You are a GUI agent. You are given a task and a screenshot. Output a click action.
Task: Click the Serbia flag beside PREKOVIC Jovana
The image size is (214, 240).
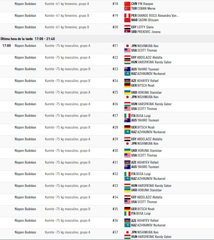tap(127, 32)
